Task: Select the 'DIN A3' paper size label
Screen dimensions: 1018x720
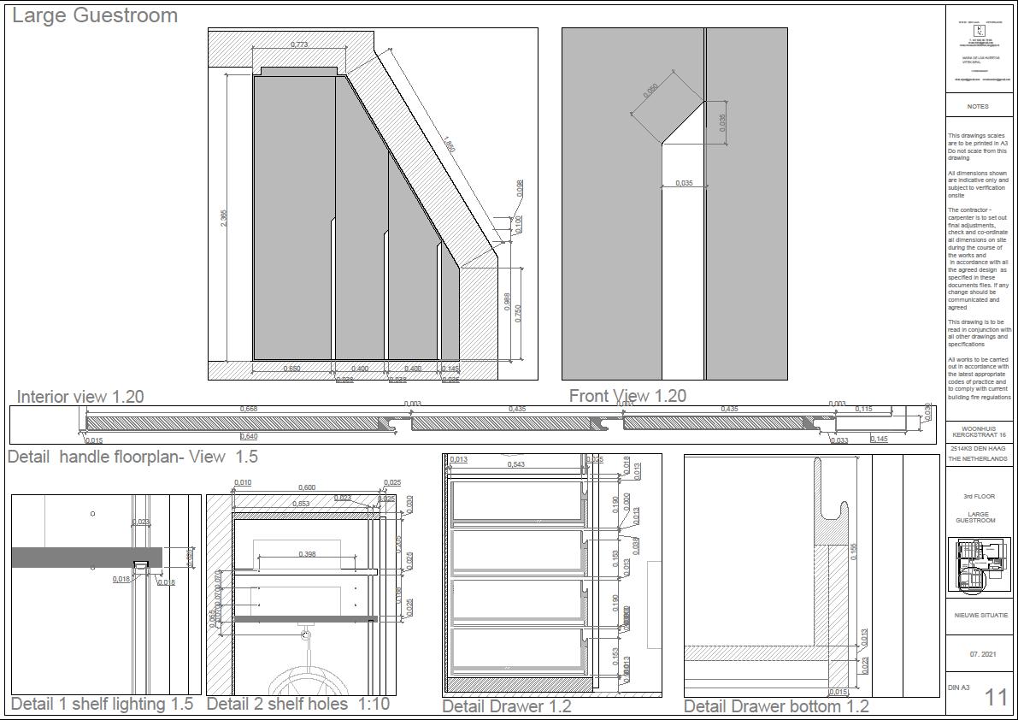Action: [x=959, y=688]
